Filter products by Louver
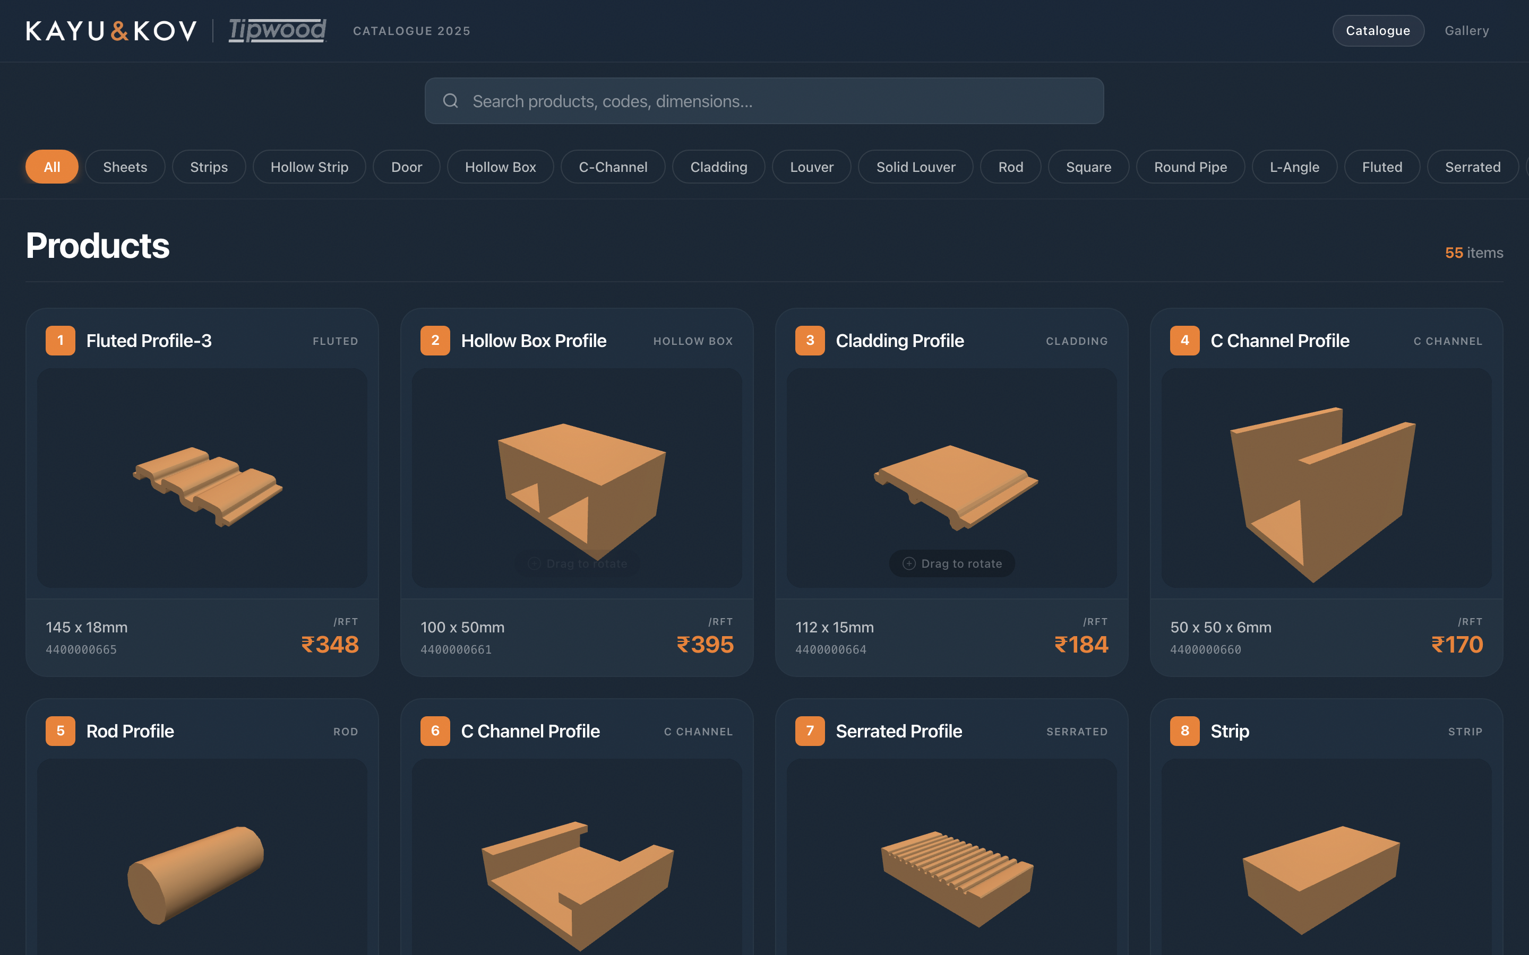This screenshot has height=955, width=1529. click(811, 167)
